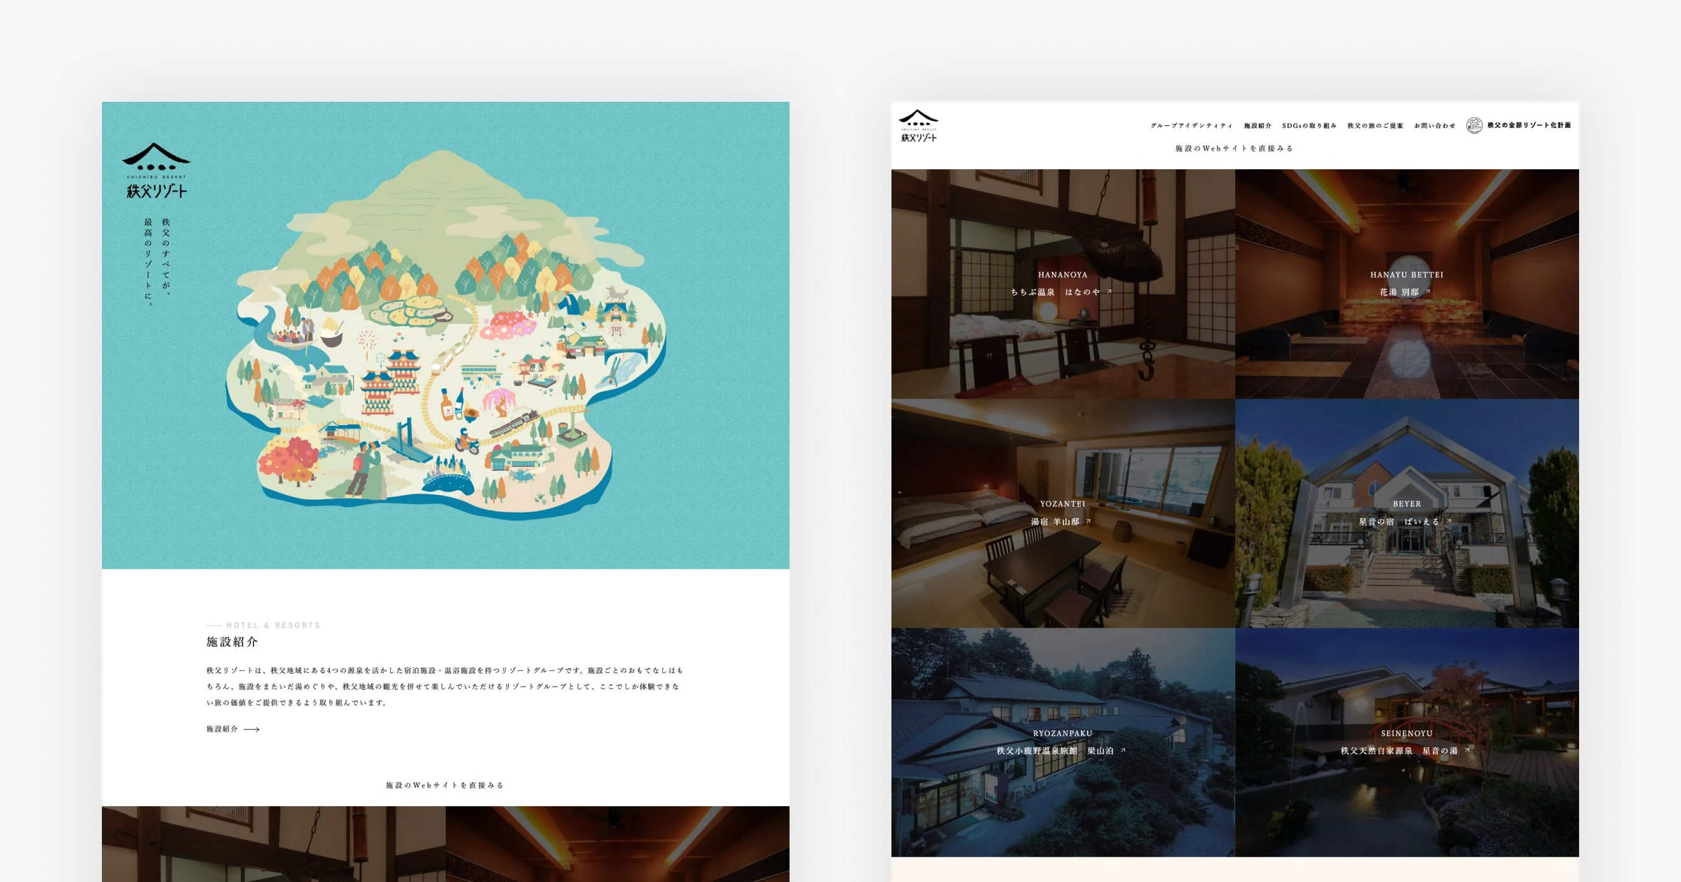Click external-link arrow beside 星音の湯
This screenshot has height=882, width=1681.
1468,750
